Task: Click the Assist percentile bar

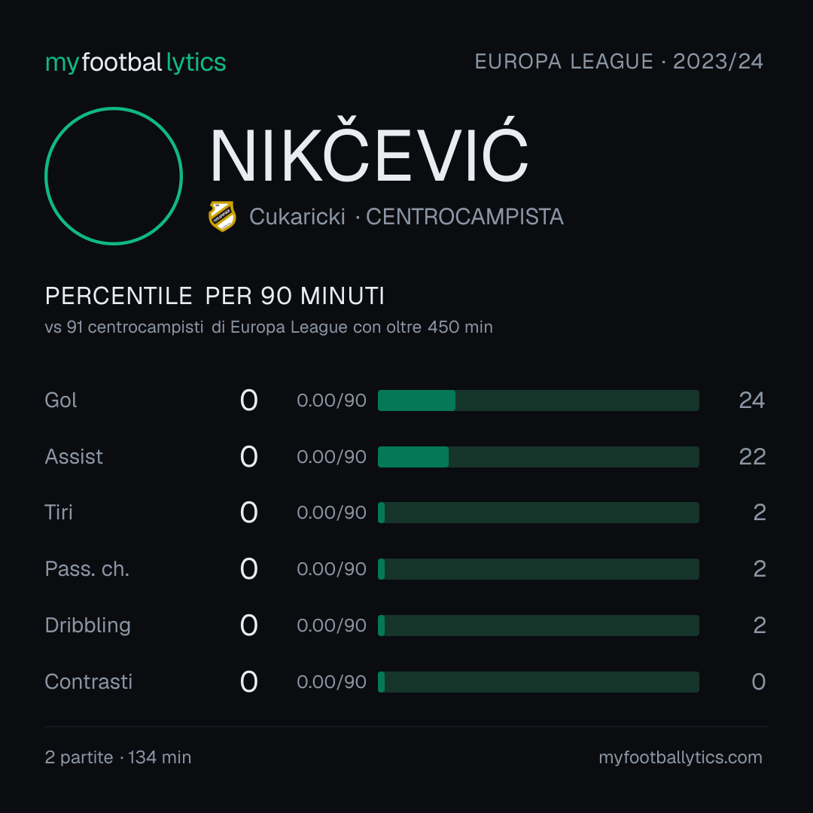Action: point(538,457)
